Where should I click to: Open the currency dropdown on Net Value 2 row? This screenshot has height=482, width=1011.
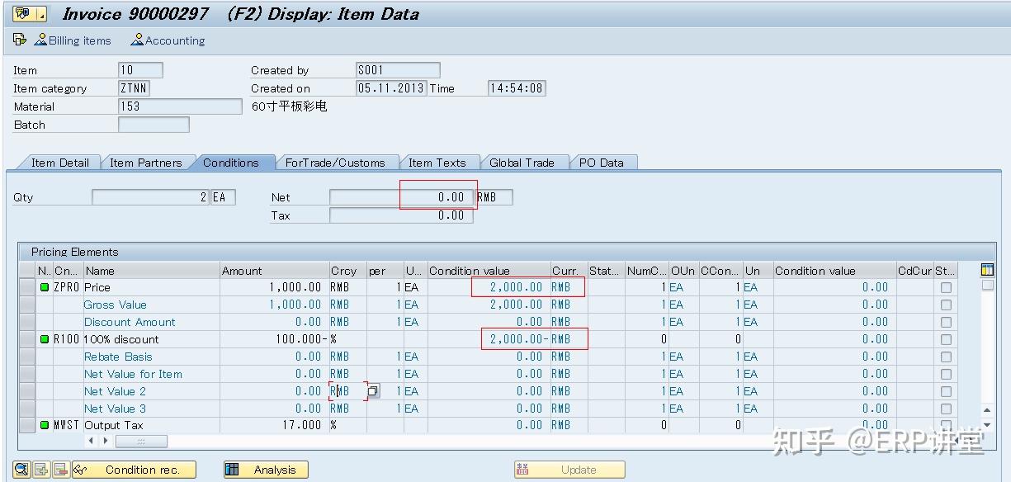[x=372, y=390]
